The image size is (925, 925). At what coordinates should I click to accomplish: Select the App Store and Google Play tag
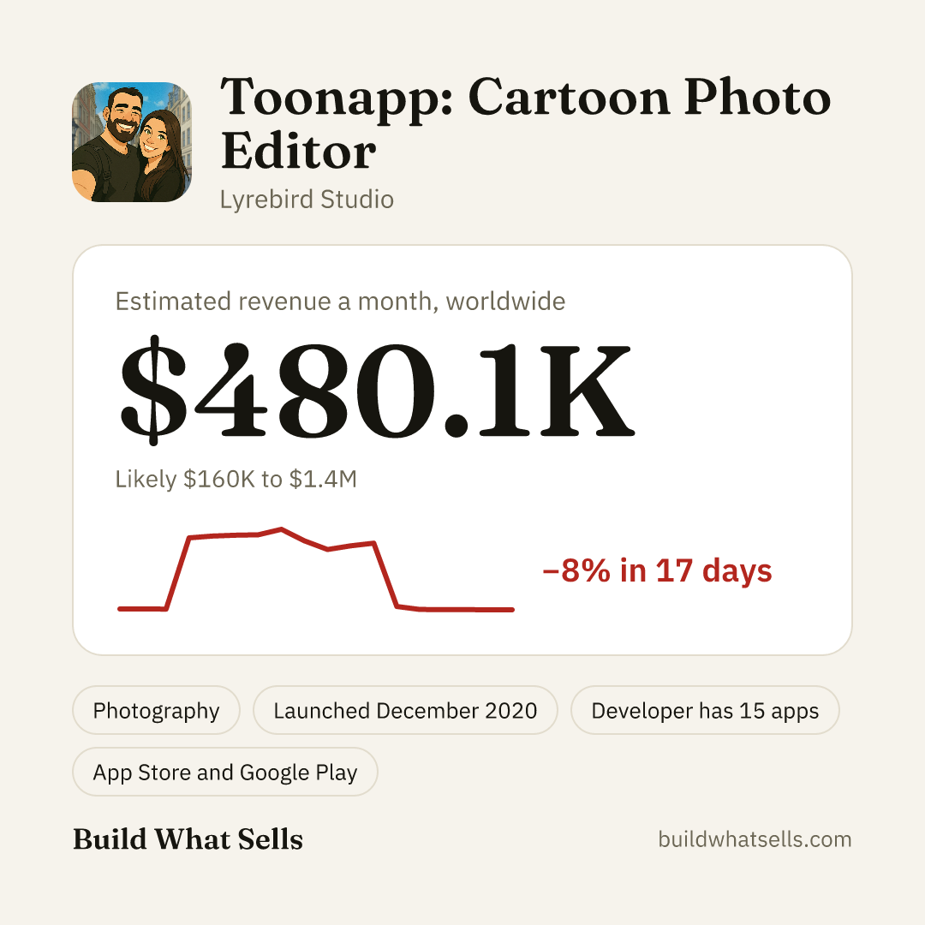[x=224, y=772]
